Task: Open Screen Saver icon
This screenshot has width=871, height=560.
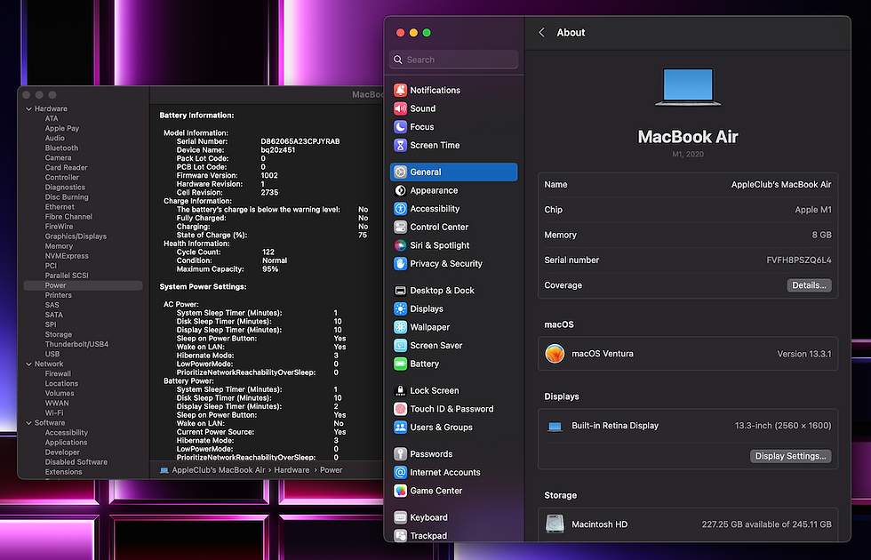Action: (400, 346)
